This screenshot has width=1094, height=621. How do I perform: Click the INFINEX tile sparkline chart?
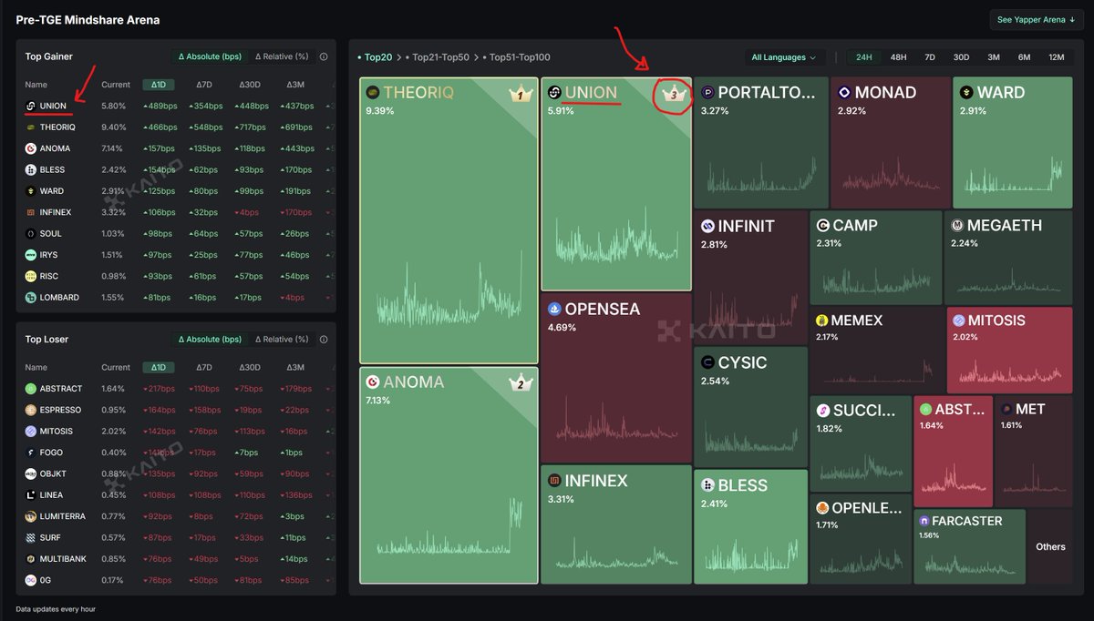pyautogui.click(x=616, y=552)
